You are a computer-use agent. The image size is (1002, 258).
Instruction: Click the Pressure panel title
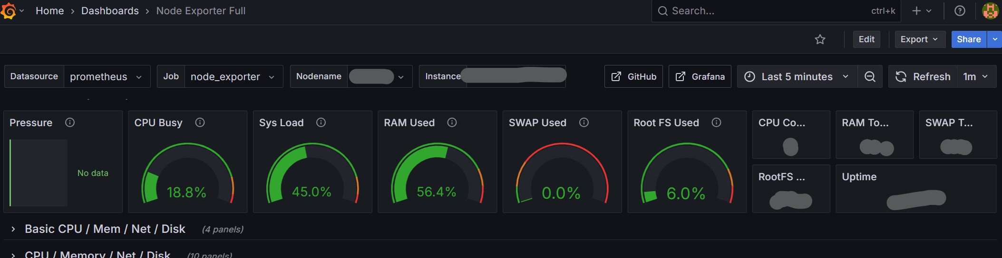click(31, 123)
